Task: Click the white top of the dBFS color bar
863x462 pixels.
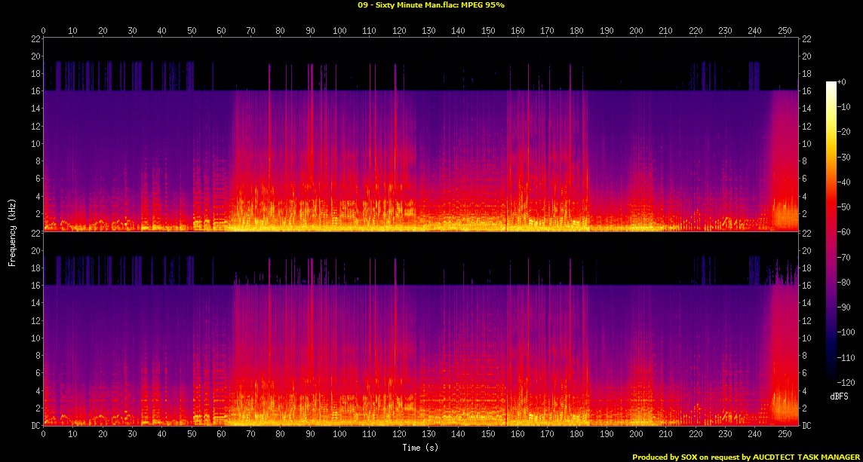Action: point(831,83)
